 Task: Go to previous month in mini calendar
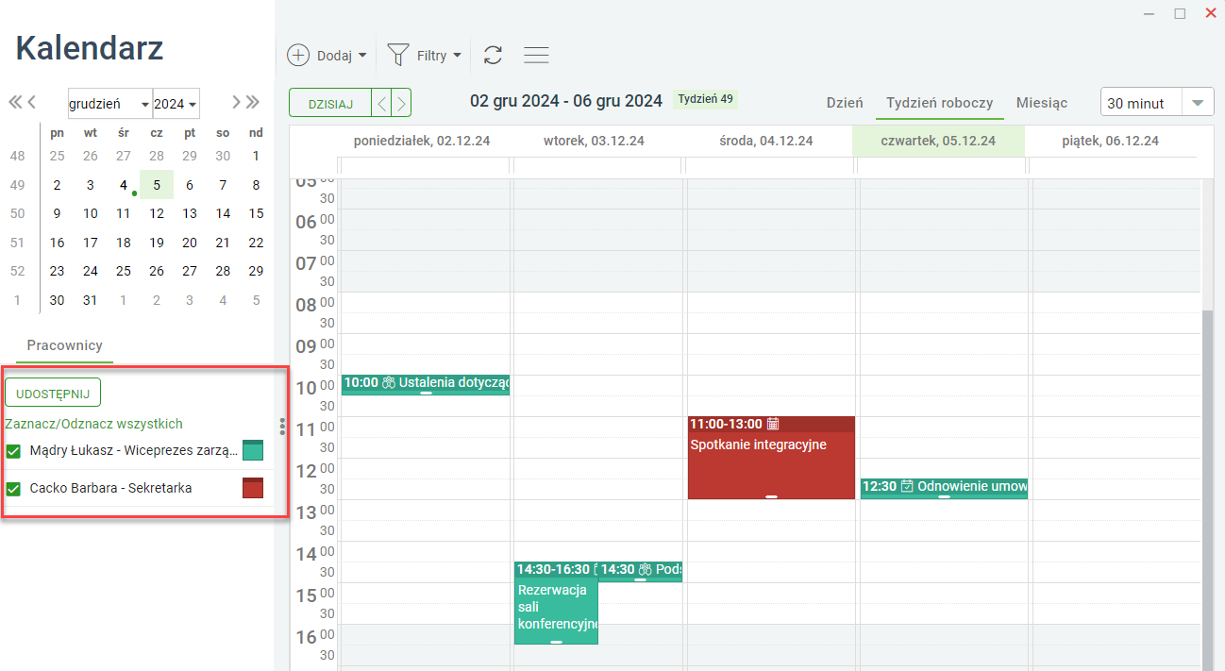(32, 102)
